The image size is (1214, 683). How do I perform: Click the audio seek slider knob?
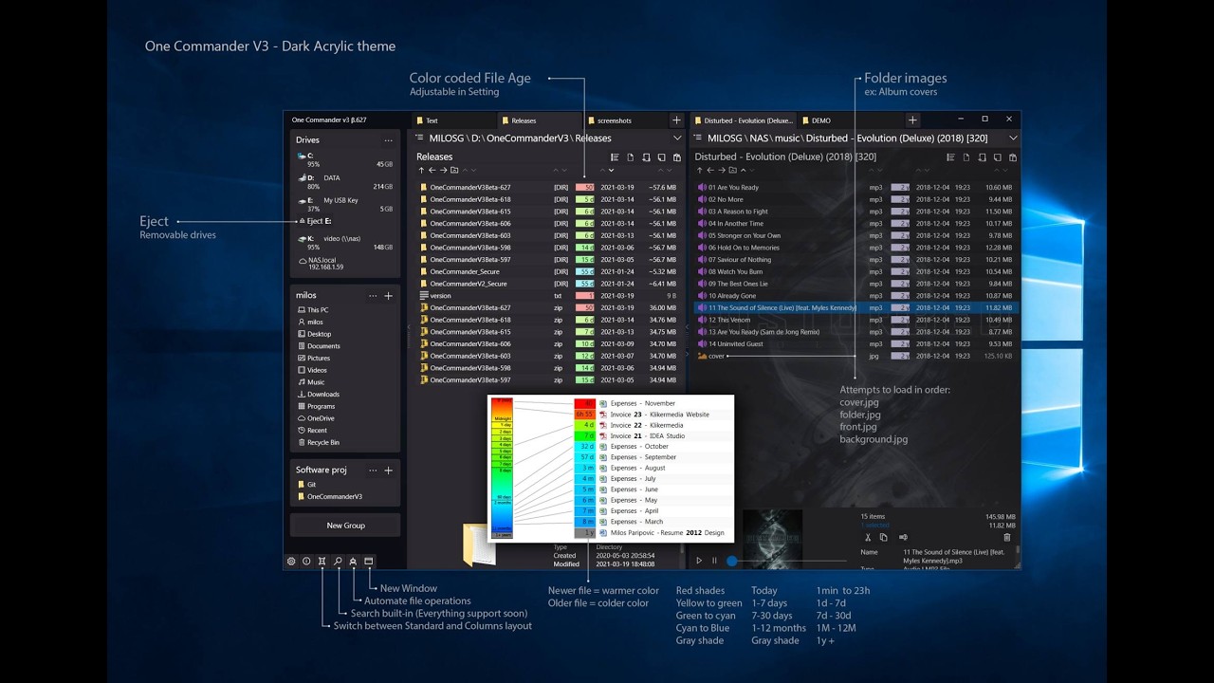(x=731, y=561)
